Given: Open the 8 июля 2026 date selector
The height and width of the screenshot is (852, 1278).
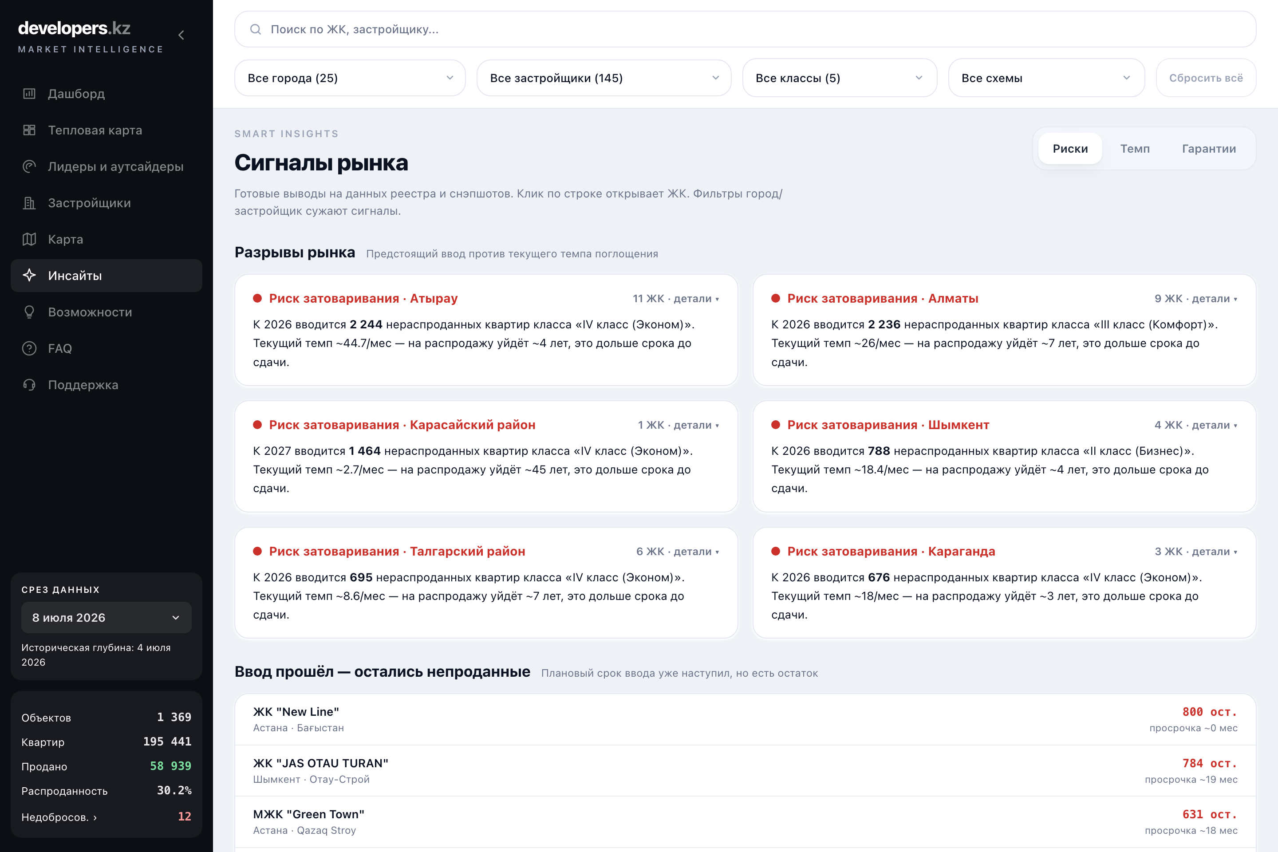Looking at the screenshot, I should point(106,617).
